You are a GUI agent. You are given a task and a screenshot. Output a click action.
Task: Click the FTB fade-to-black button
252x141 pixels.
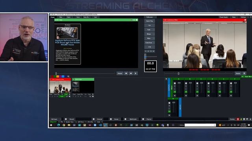tap(150, 47)
